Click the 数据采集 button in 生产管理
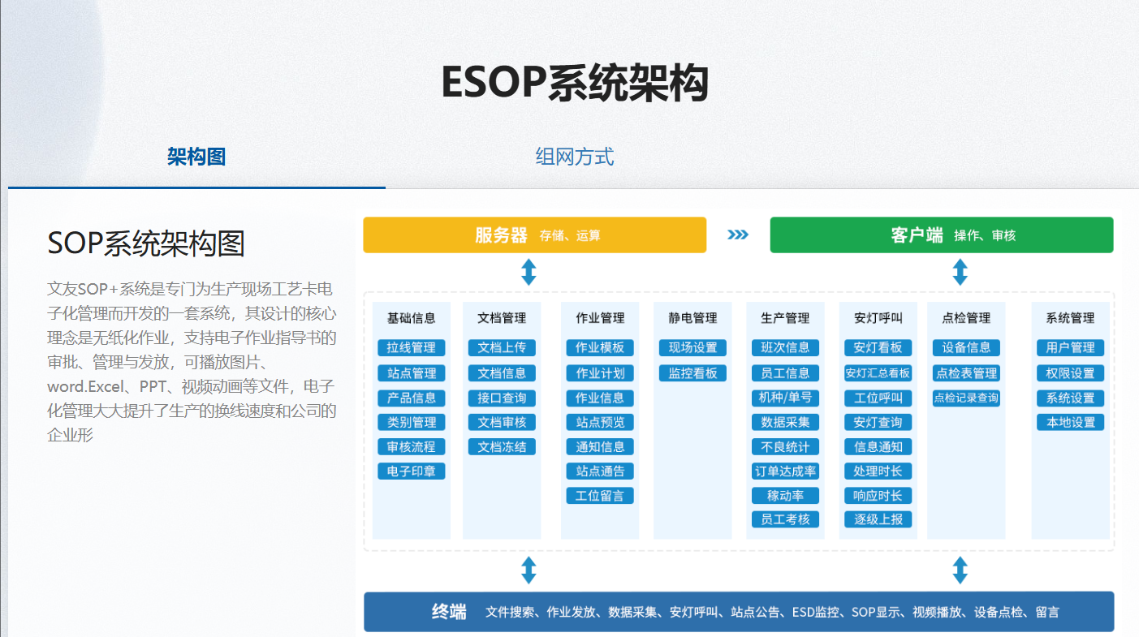Viewport: 1139px width, 637px height. pyautogui.click(x=785, y=422)
